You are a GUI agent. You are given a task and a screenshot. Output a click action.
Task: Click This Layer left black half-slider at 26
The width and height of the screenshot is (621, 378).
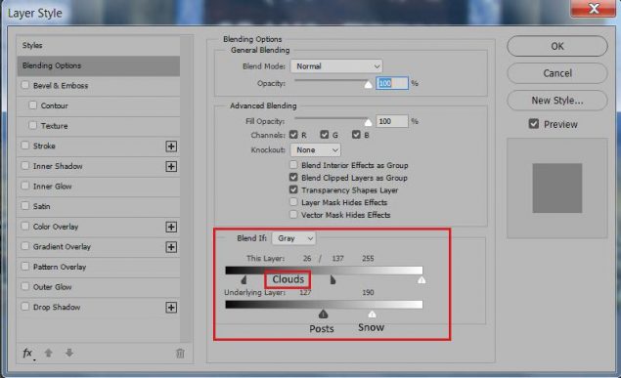pos(244,280)
